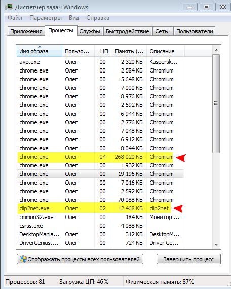Click the vertical scrollbar thumb
The image size is (231, 289).
click(216, 103)
